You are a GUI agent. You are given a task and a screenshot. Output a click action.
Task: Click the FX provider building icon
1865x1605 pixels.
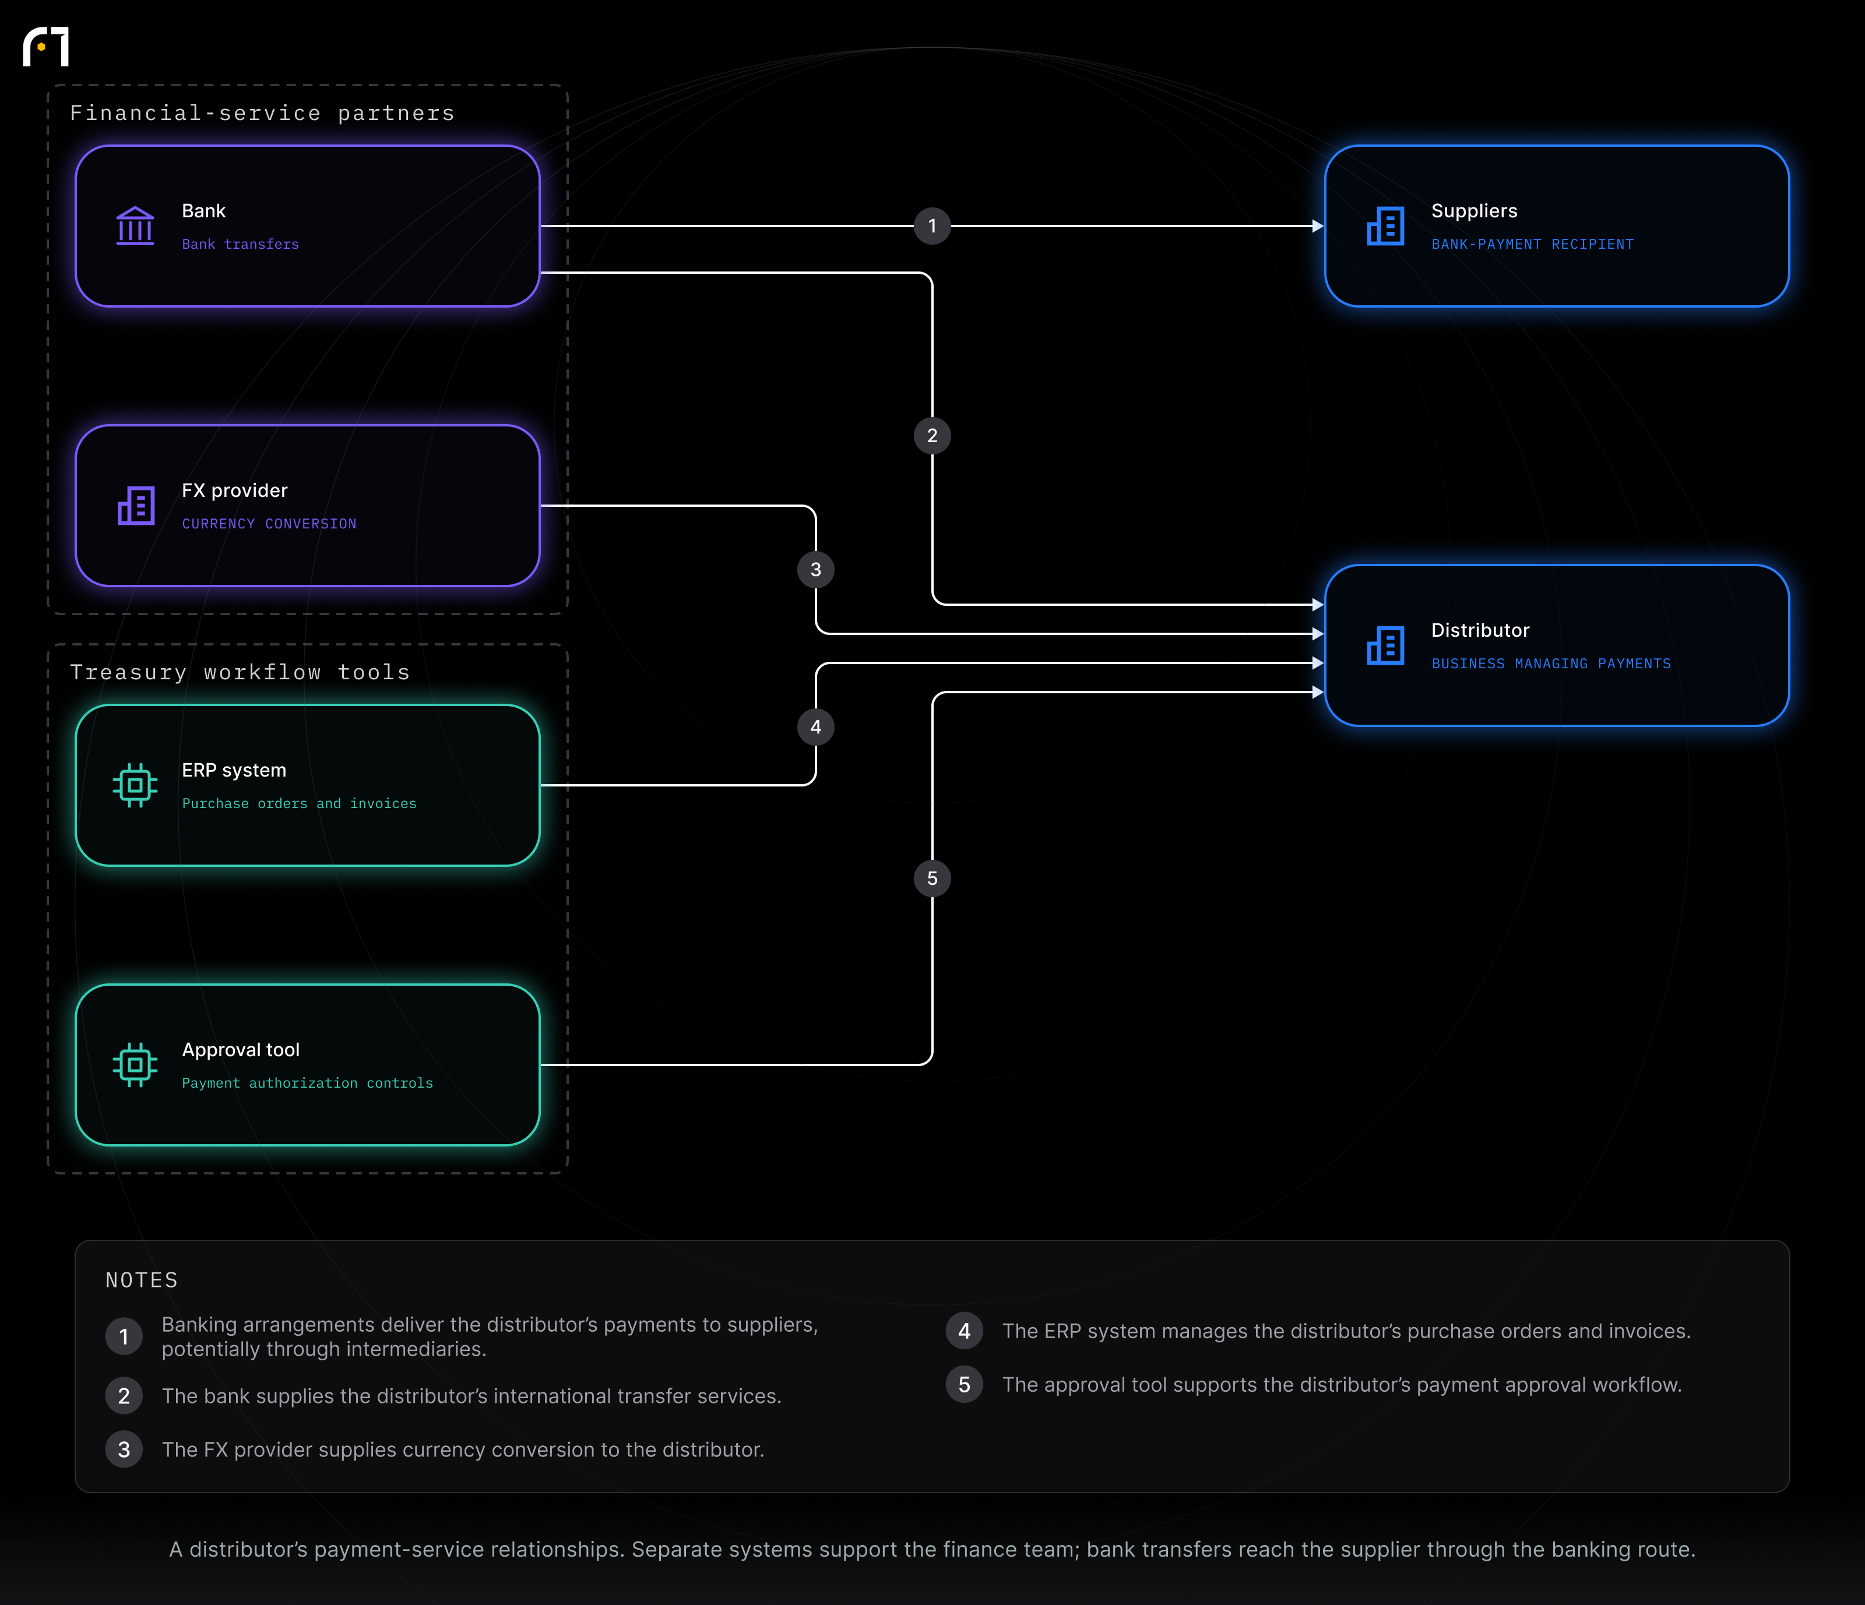[136, 506]
